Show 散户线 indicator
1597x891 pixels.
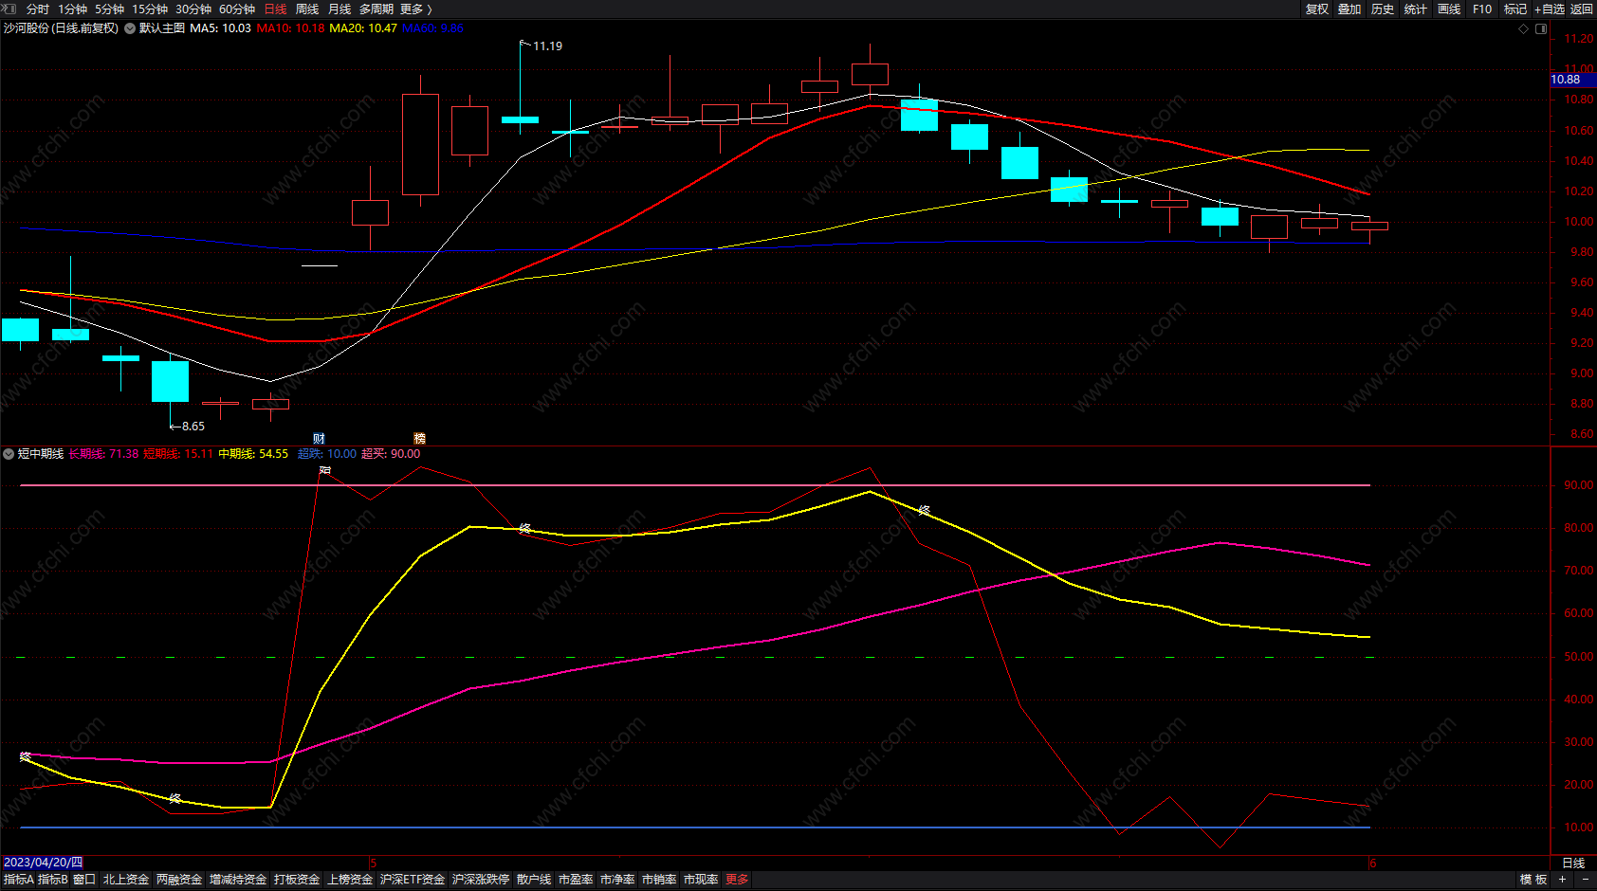tap(534, 880)
